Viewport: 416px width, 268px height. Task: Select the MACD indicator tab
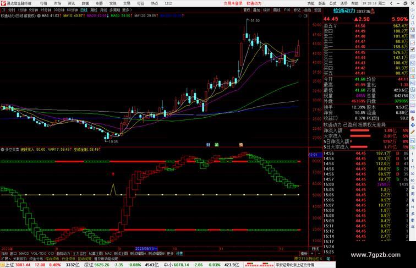[x=24, y=254]
